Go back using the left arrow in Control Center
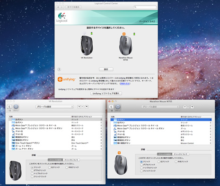Image resolution: width=220 pixels, height=186 pixels. point(58,7)
